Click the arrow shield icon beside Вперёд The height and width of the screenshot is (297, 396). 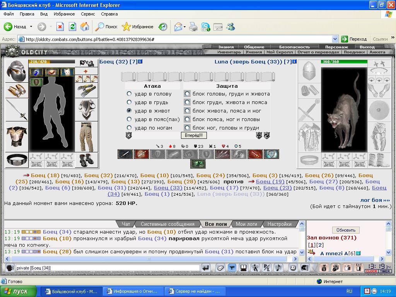tap(259, 135)
